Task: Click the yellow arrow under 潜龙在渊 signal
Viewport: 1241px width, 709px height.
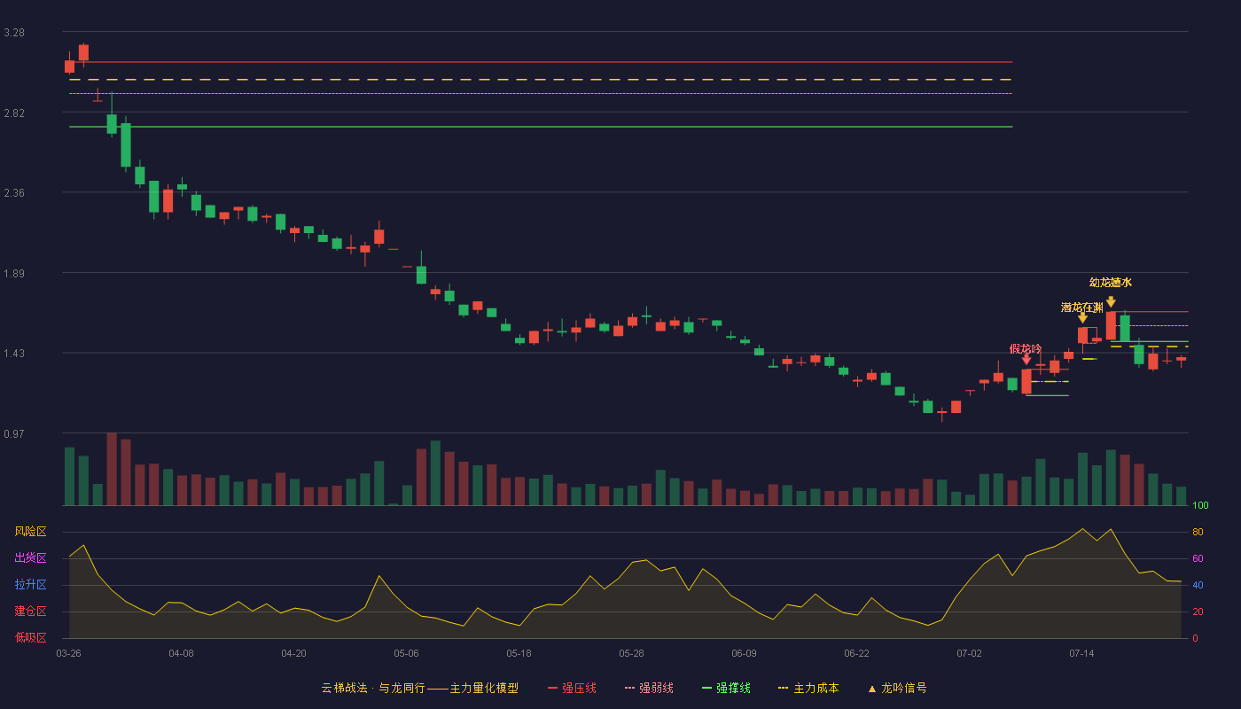Action: click(1082, 318)
